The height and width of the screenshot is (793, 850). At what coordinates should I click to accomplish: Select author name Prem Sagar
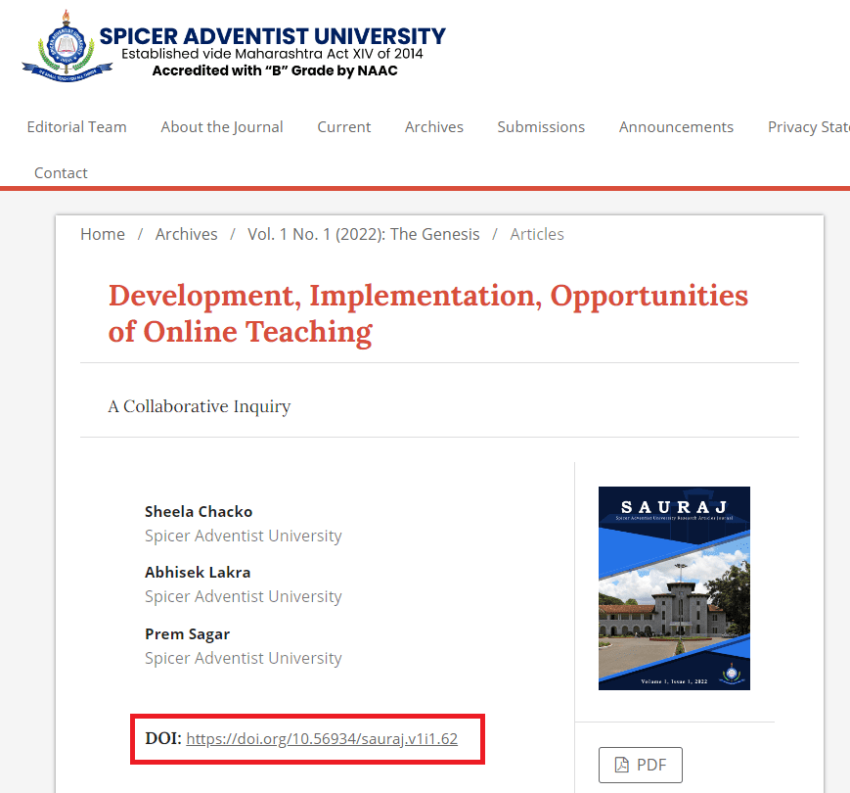(187, 634)
